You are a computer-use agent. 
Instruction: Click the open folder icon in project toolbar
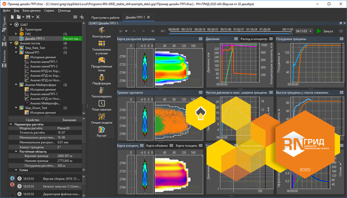point(19,17)
